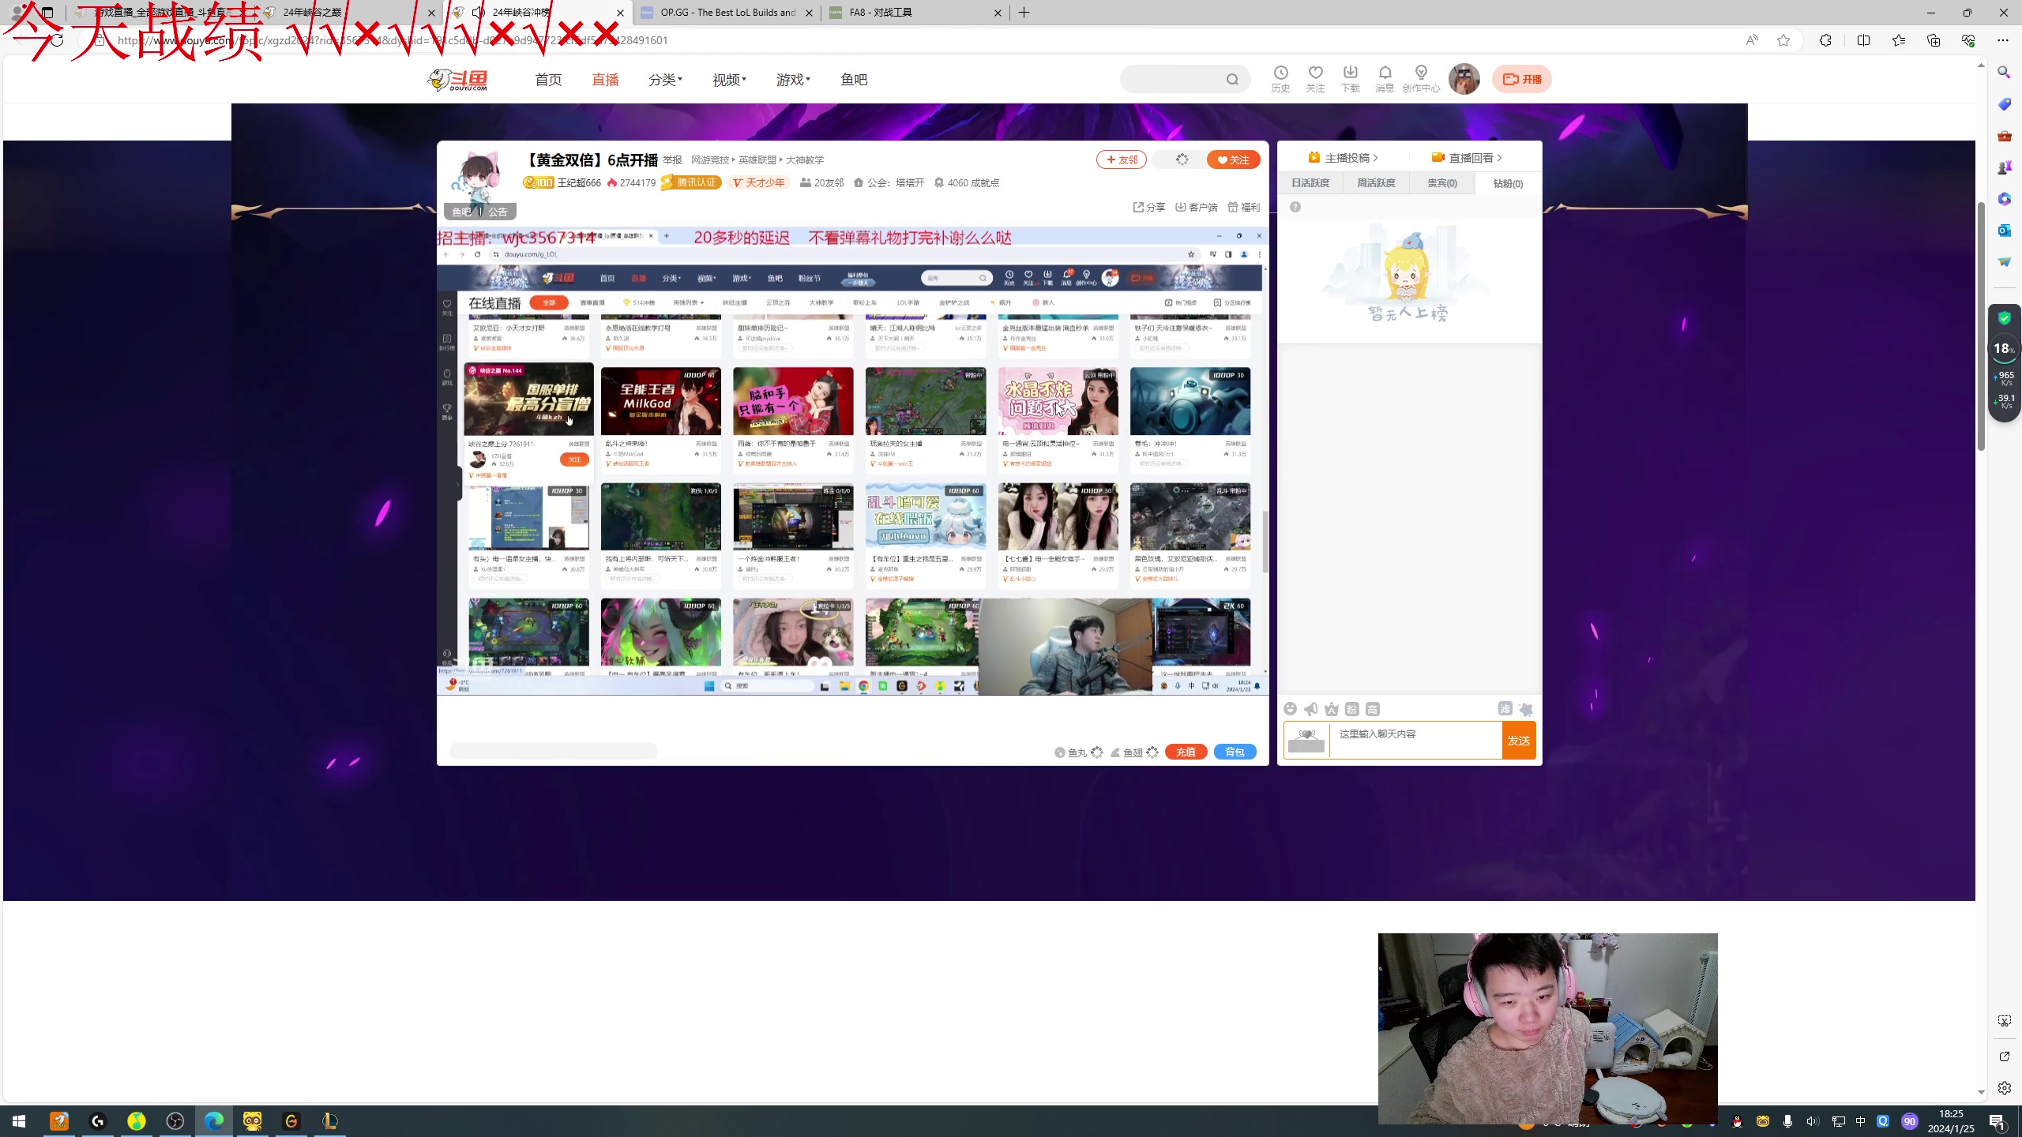Click the 发送 send button
2022x1137 pixels.
(1519, 741)
